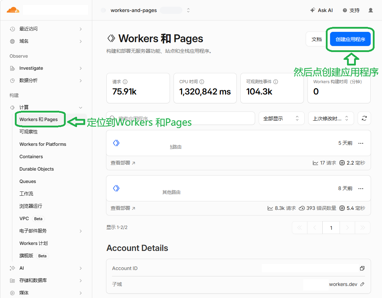
Task: Go to first page arrow in pagination
Action: [x=300, y=228]
